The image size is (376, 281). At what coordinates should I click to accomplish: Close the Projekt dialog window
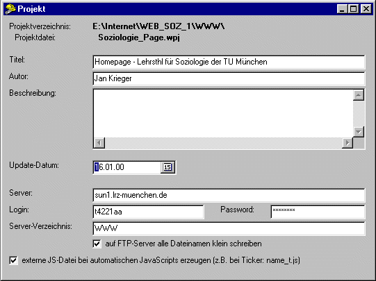366,9
